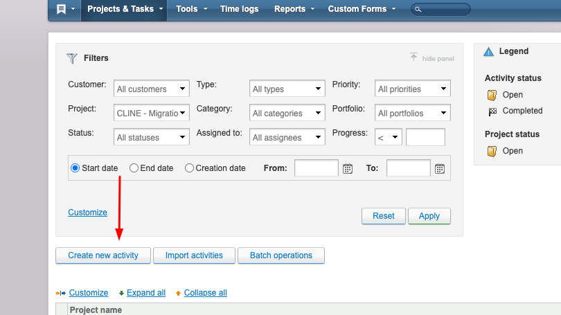Open the Assigned to dropdown
561x315 pixels.
pyautogui.click(x=287, y=137)
